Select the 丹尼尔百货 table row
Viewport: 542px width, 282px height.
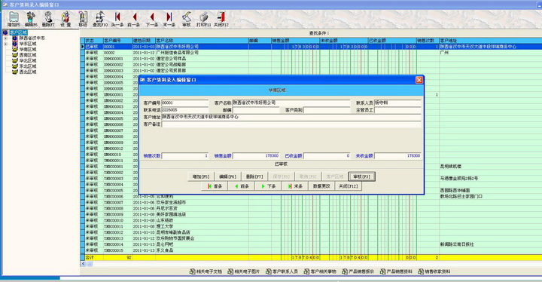click(x=311, y=209)
